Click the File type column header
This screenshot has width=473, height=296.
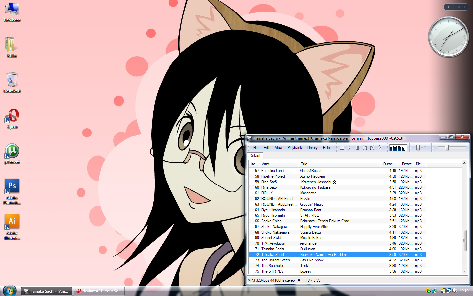[x=420, y=164]
